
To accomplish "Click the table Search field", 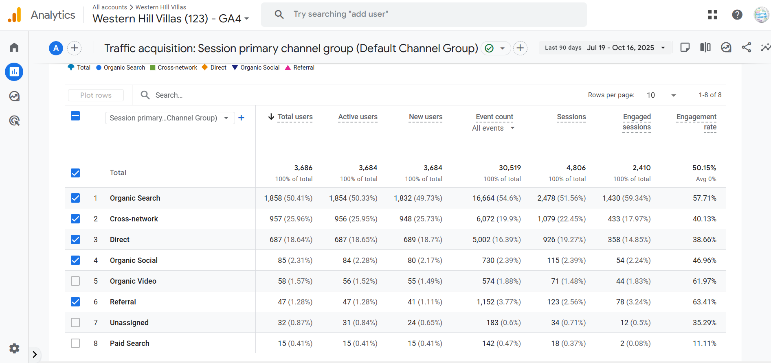I will pos(169,95).
